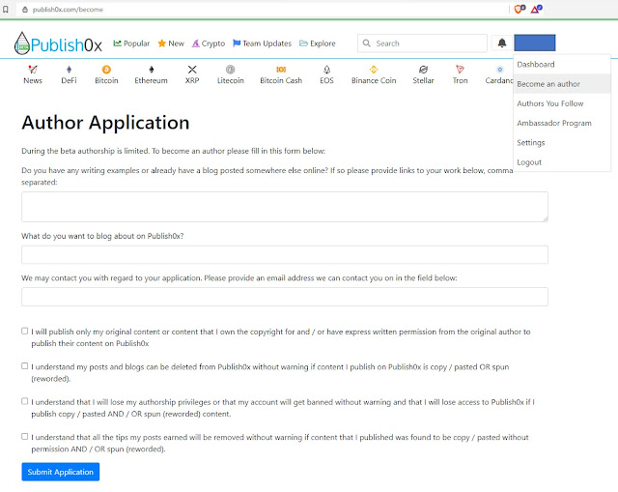Check the posts can be deleted checkbox

tap(25, 366)
